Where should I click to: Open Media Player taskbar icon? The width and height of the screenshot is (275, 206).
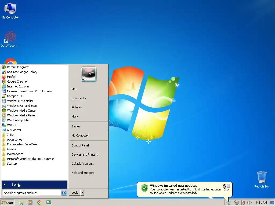pos(30,203)
